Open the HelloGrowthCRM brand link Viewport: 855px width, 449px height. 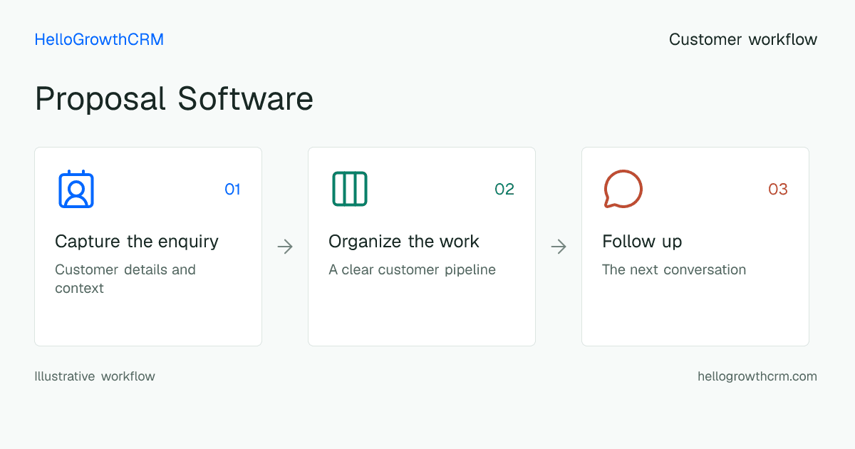pyautogui.click(x=99, y=40)
